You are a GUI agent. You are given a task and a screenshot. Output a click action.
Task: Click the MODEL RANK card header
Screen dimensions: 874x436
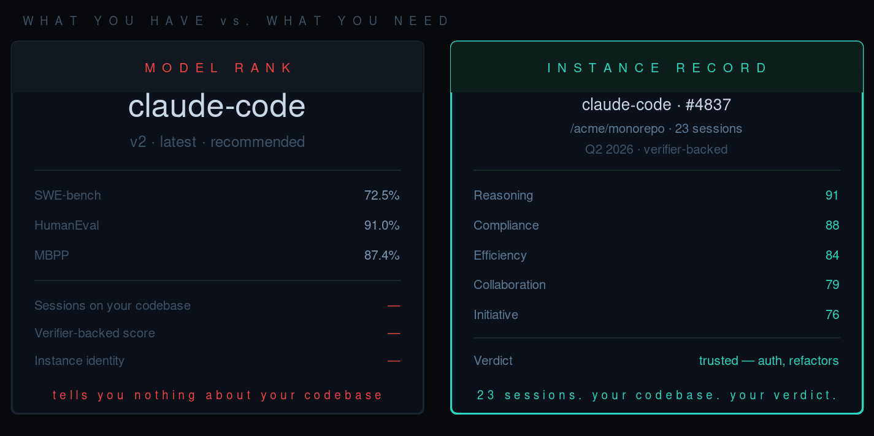point(218,67)
